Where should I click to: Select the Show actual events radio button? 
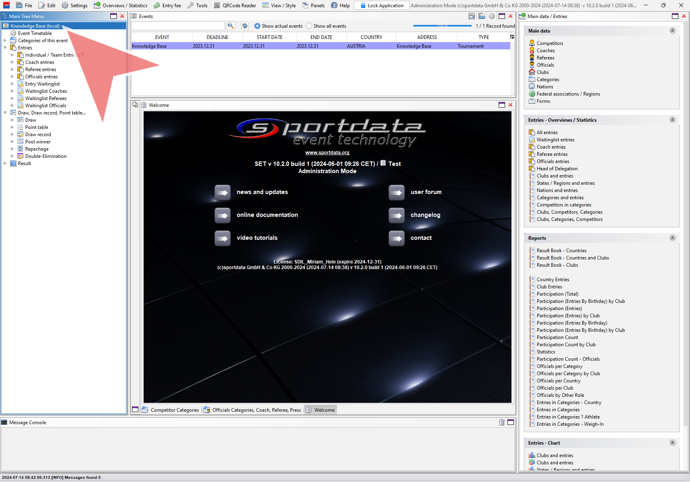258,26
